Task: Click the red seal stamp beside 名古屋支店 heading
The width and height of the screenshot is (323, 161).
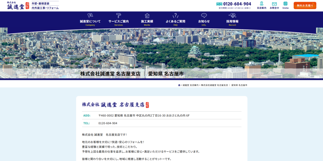Action: [147, 105]
